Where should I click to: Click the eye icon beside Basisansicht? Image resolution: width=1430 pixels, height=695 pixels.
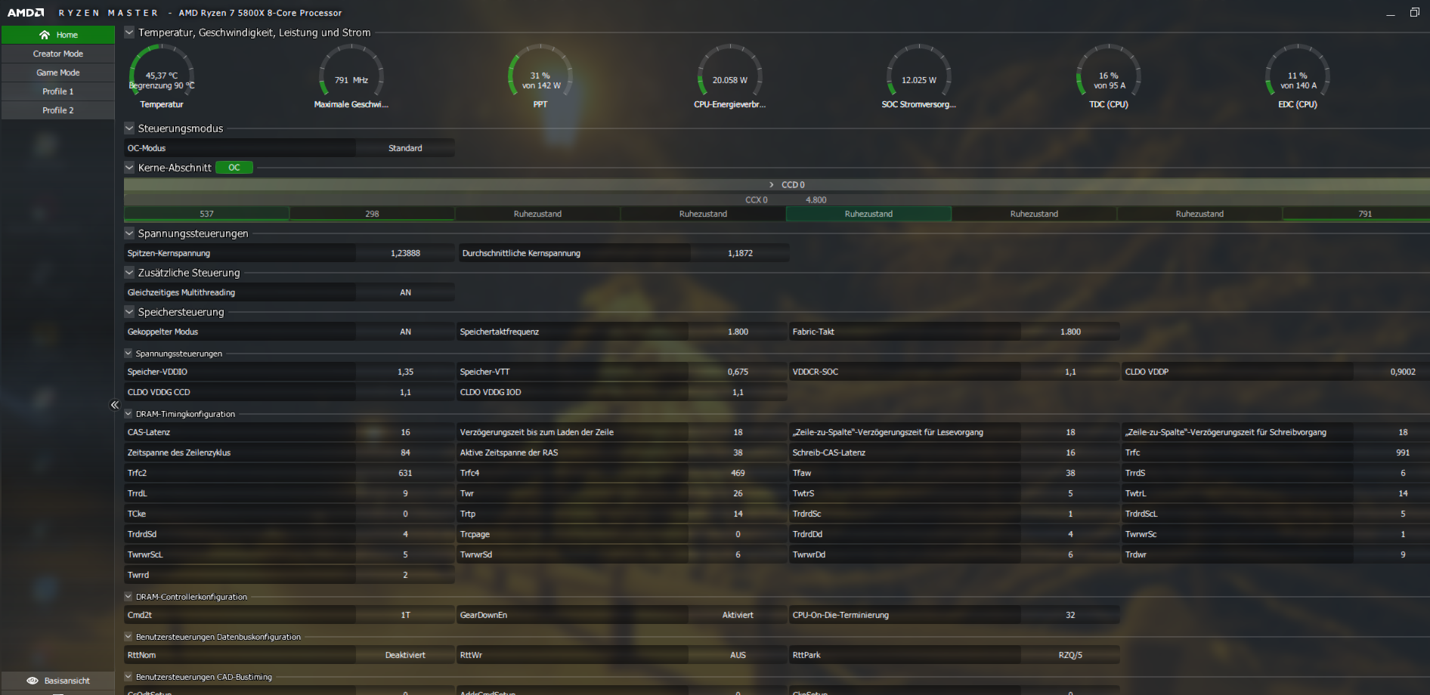click(32, 681)
